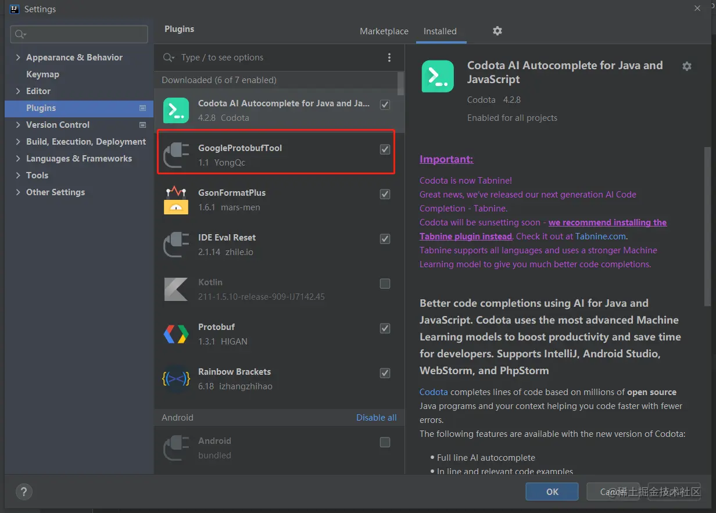Enable the Kotlin plugin checkbox

[385, 284]
